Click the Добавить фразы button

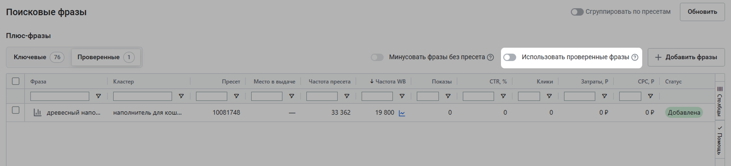pyautogui.click(x=686, y=57)
